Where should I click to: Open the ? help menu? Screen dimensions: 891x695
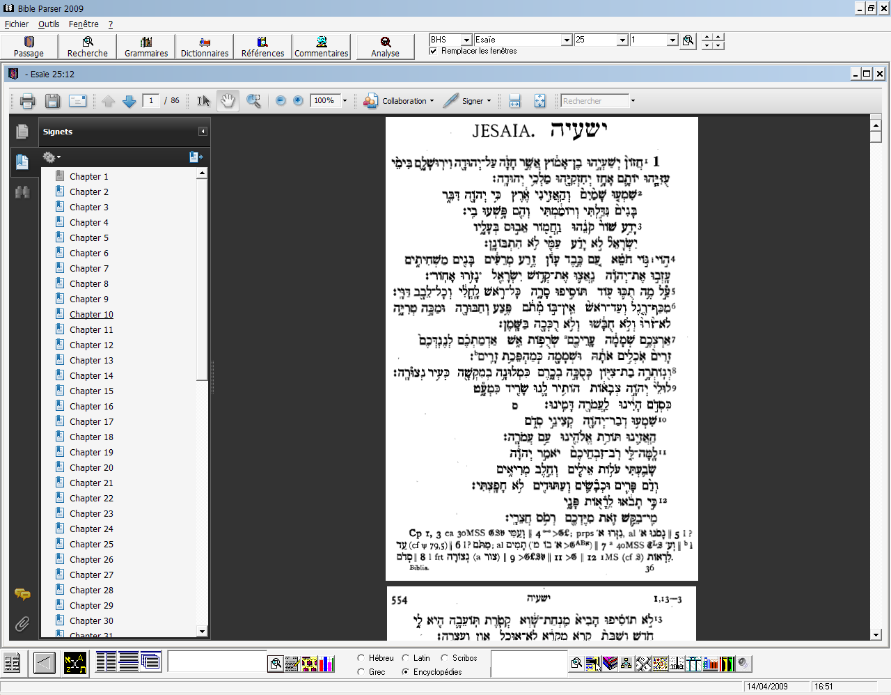111,24
